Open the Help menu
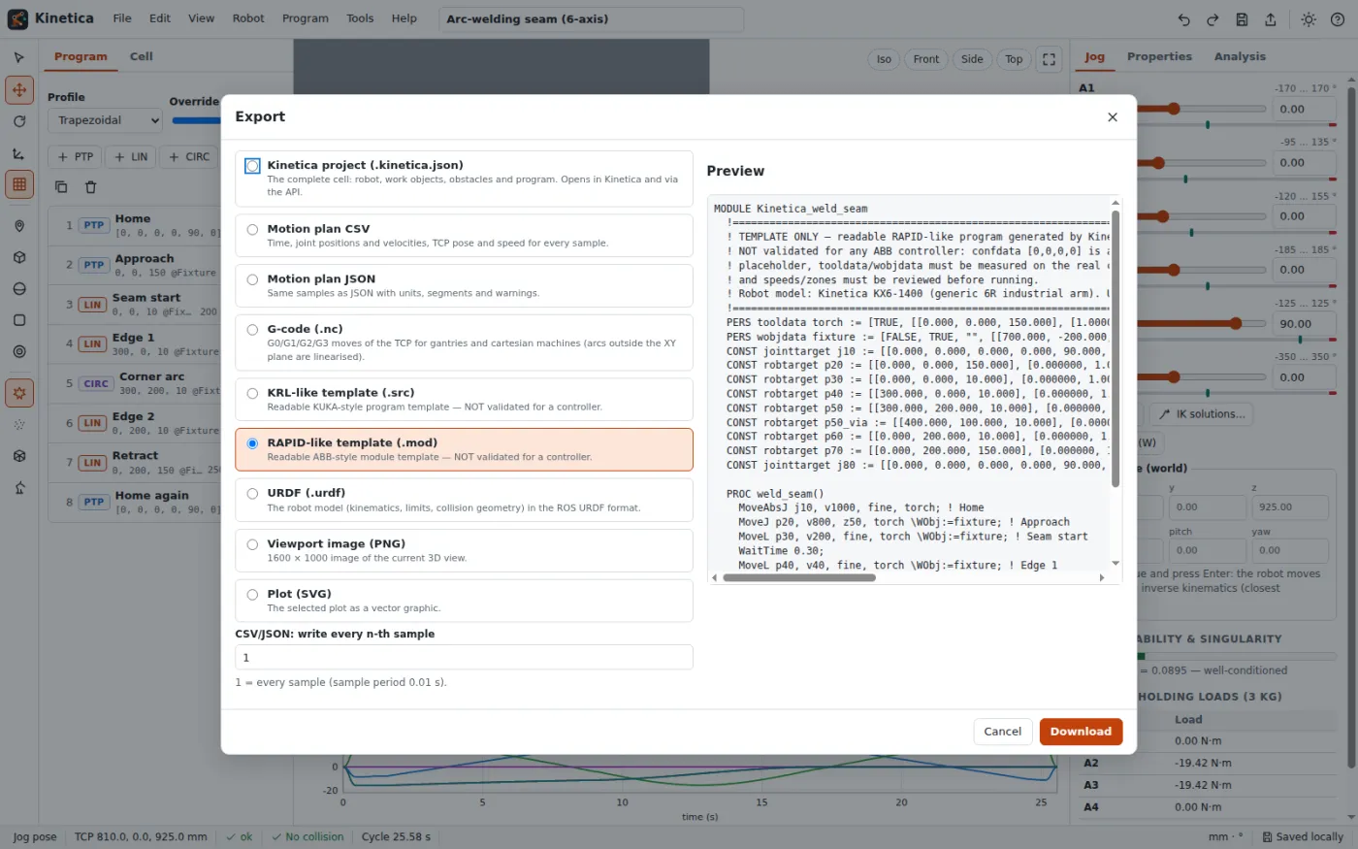Screen dimensions: 1358x849 404,18
